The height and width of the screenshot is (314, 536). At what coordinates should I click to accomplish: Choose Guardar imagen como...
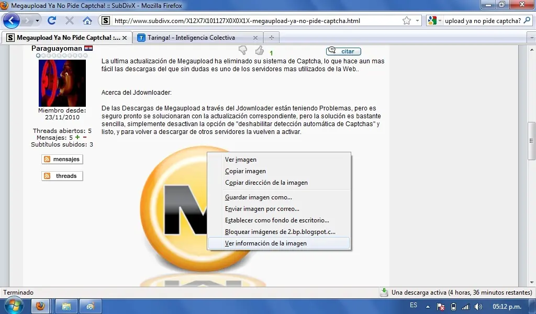click(279, 197)
